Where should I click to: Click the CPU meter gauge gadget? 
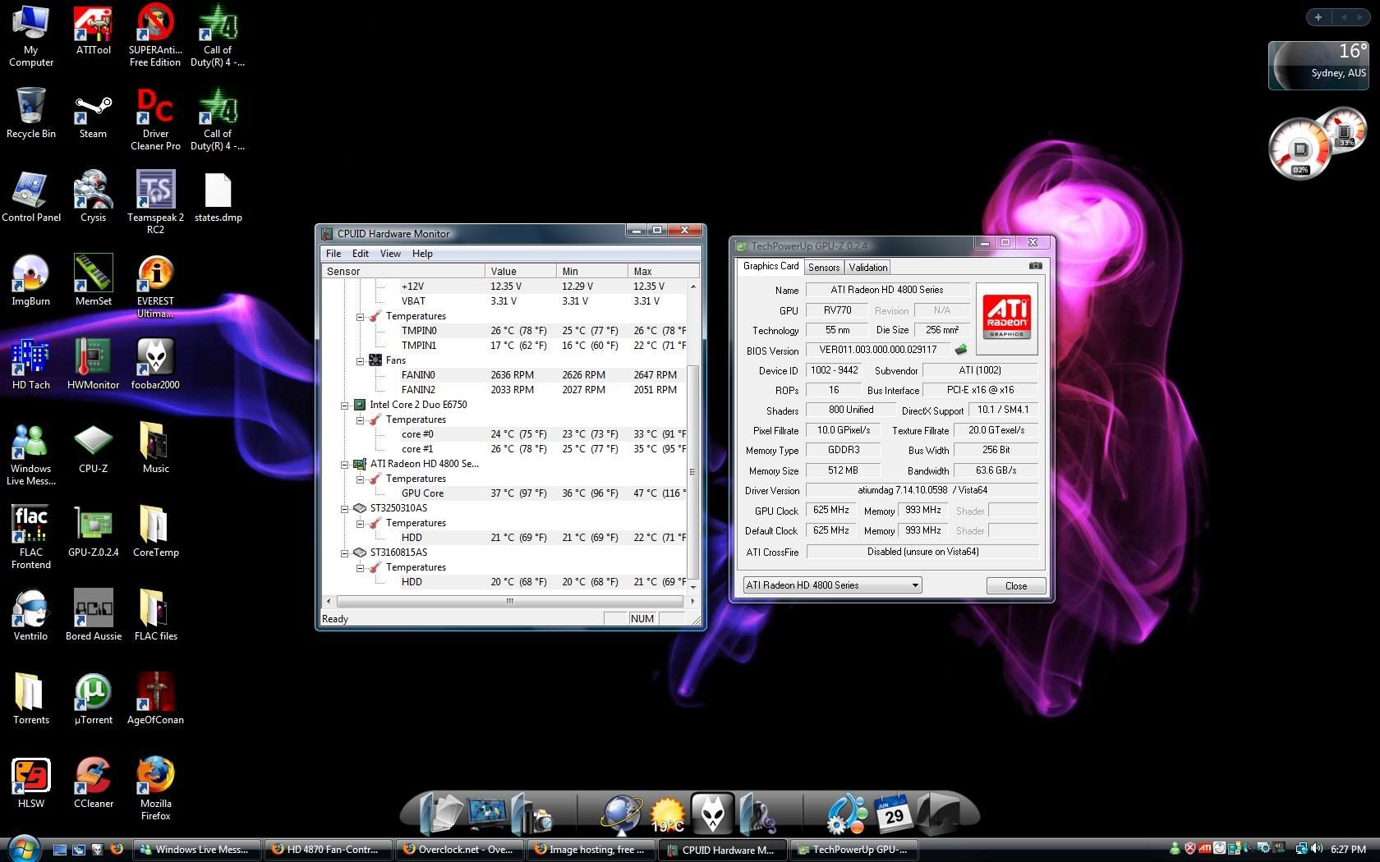pyautogui.click(x=1300, y=149)
